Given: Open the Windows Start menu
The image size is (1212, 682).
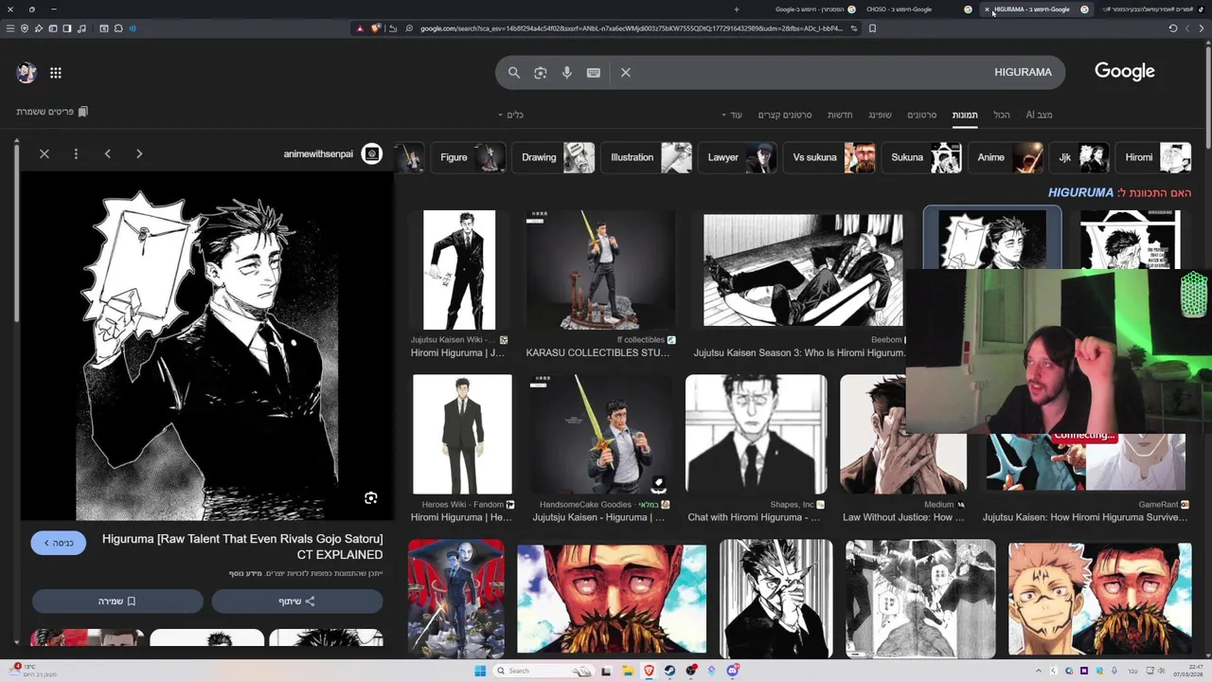Looking at the screenshot, I should [480, 671].
